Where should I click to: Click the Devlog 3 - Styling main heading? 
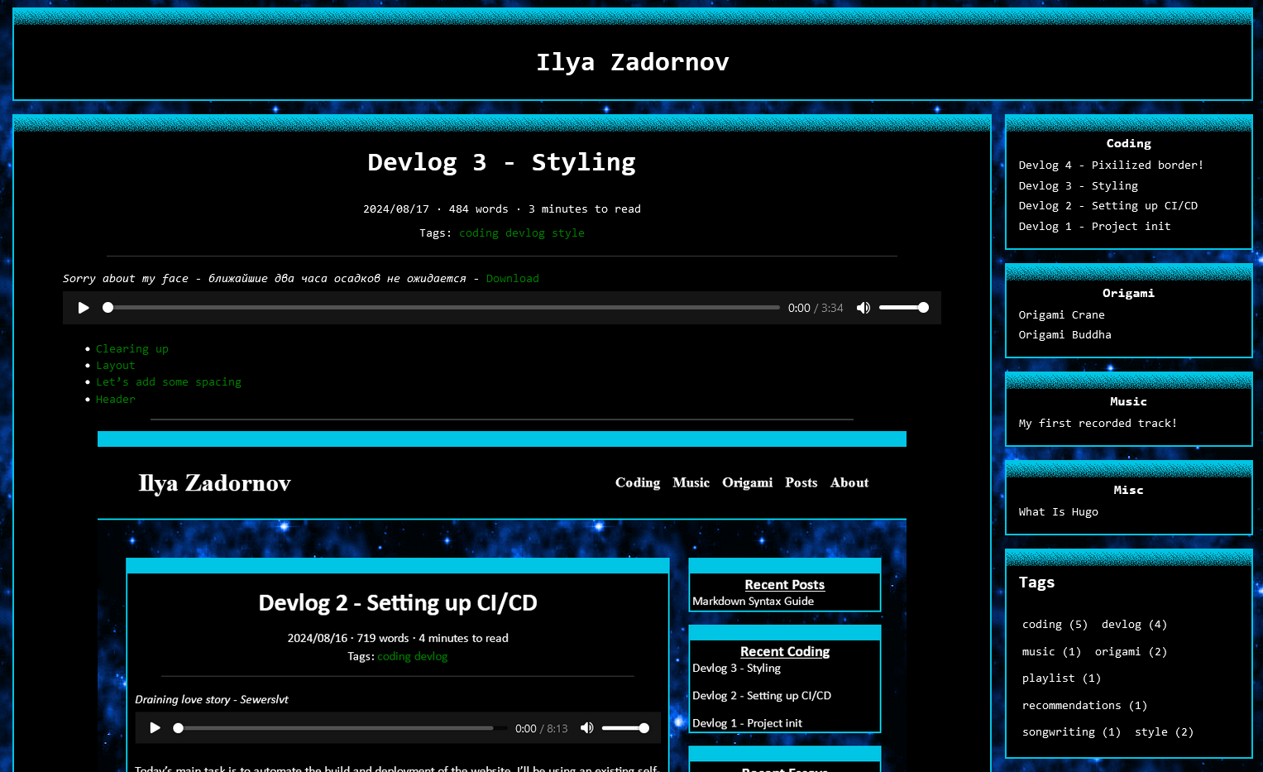click(502, 162)
